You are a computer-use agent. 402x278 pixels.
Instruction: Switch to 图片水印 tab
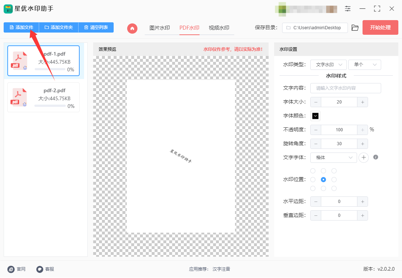point(160,28)
